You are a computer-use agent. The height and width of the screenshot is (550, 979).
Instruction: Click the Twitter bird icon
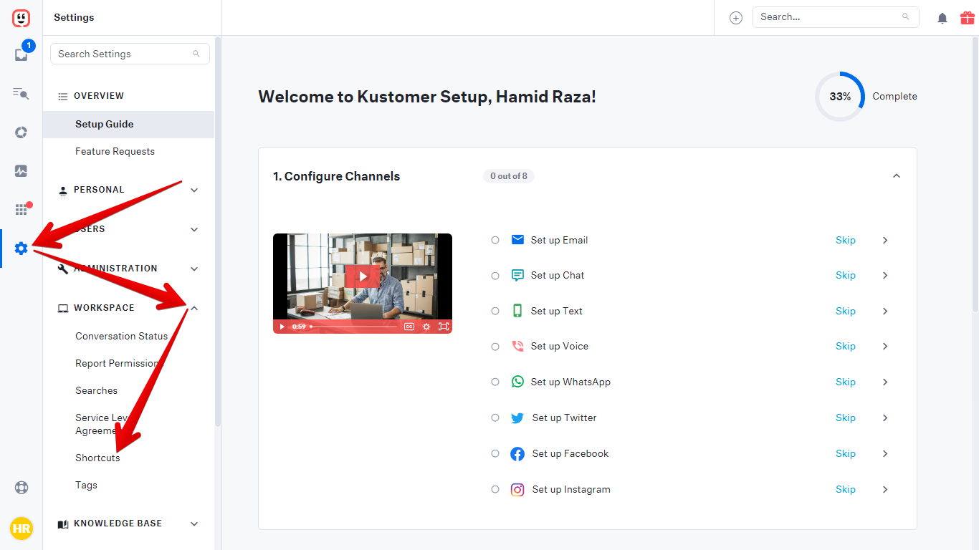517,418
